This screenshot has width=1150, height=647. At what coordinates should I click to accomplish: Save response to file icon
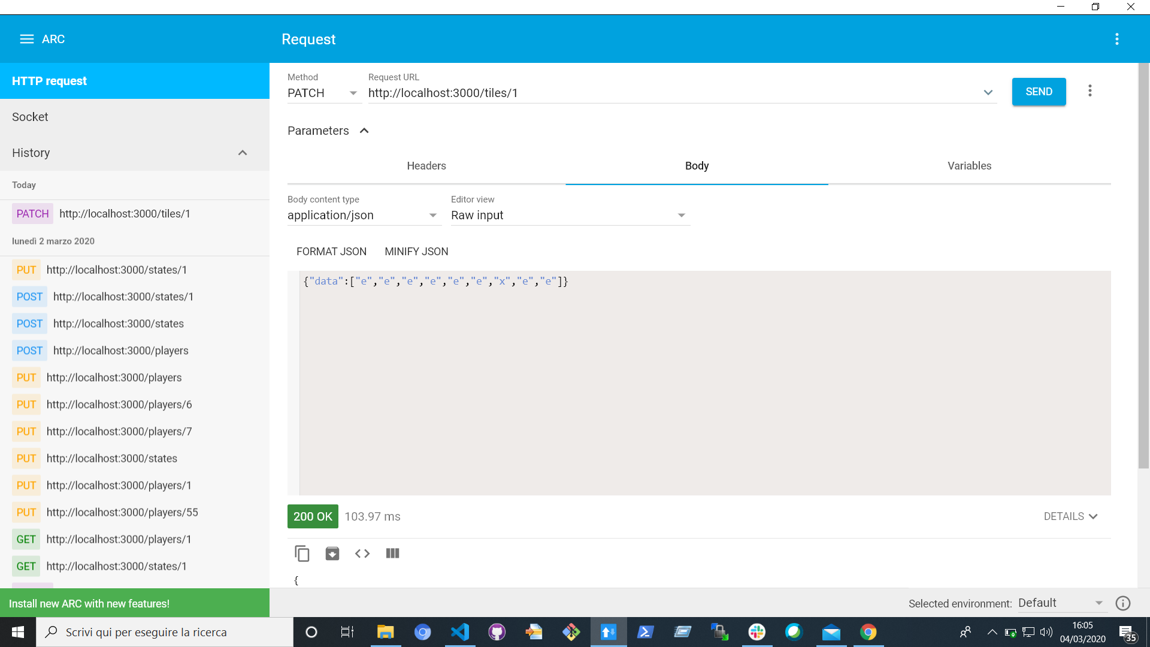pyautogui.click(x=332, y=554)
